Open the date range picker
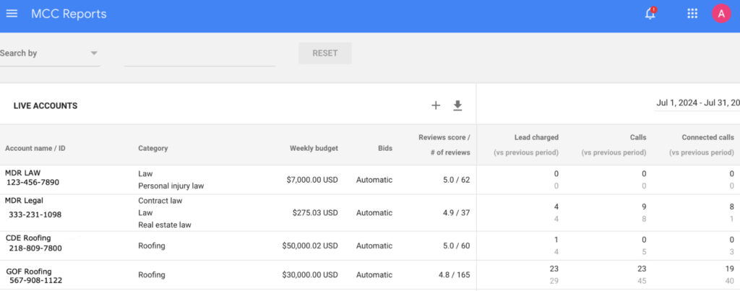740x291 pixels. [x=697, y=103]
